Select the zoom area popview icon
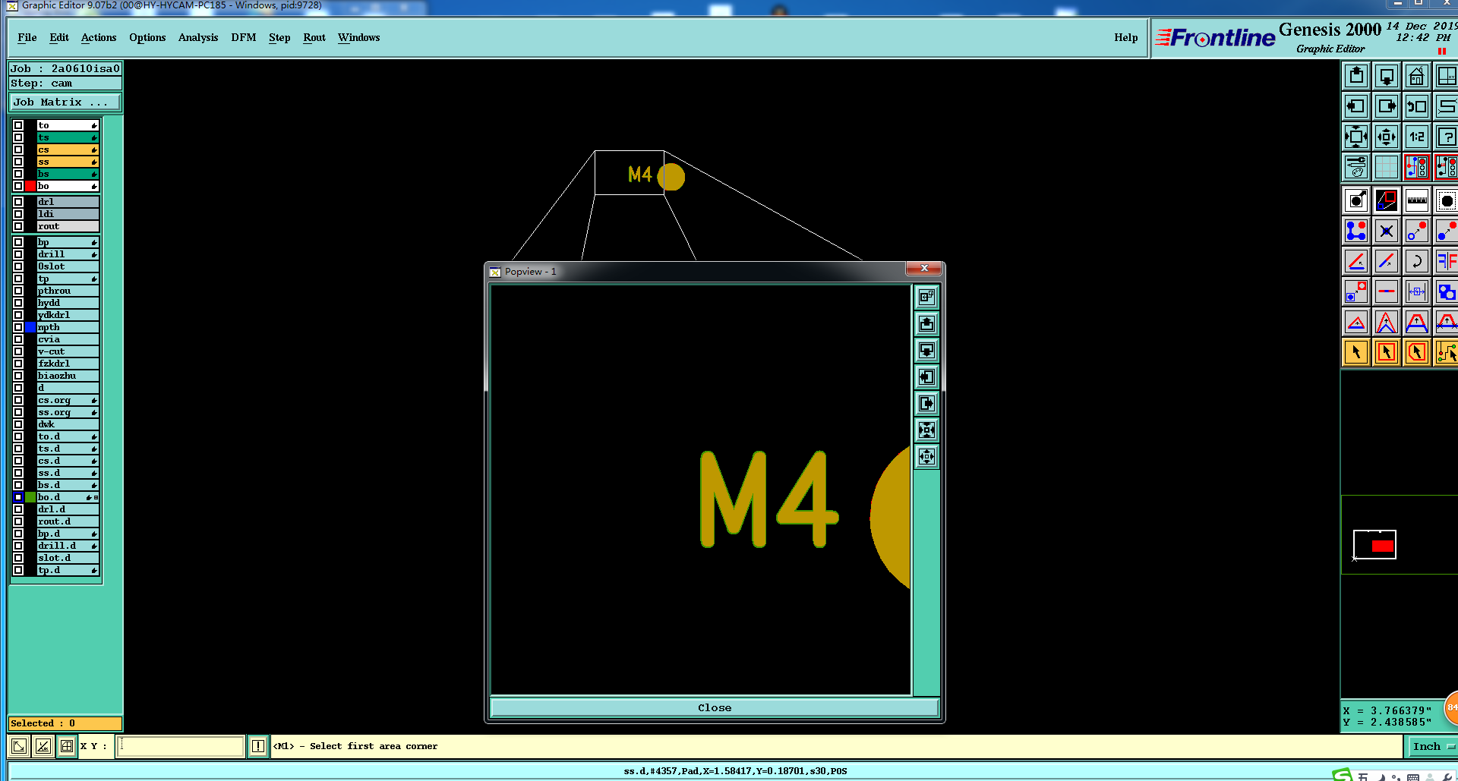This screenshot has height=781, width=1458. click(1387, 200)
